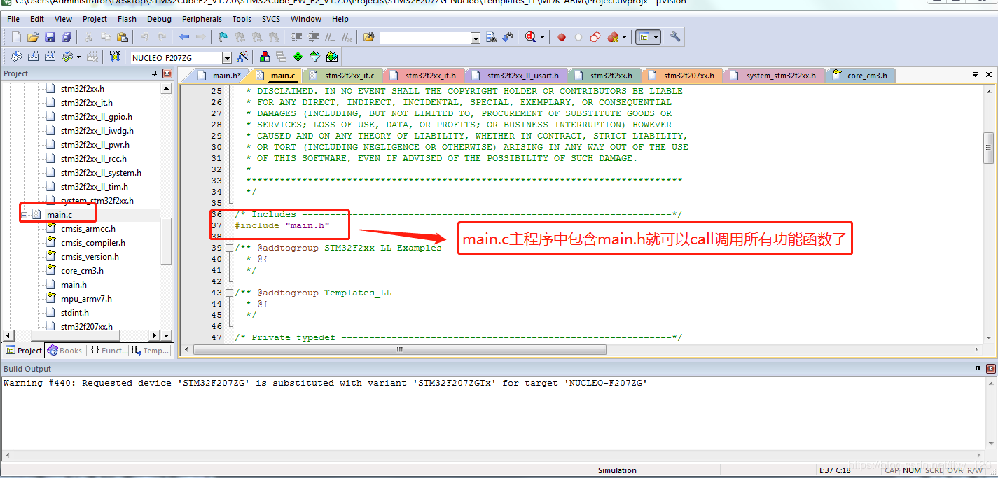
Task: Click the Insert/Remove Breakpoint red dot
Action: click(562, 37)
